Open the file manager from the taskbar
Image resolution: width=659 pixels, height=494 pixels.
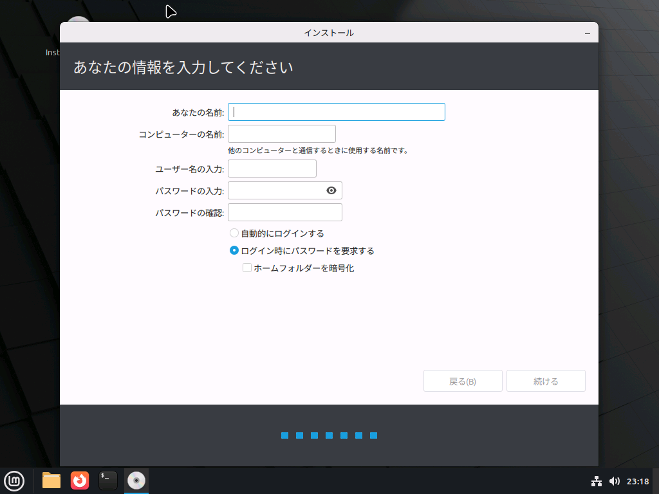pos(51,480)
